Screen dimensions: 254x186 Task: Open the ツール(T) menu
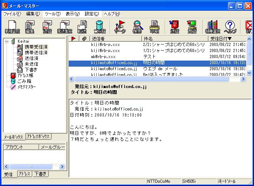click(x=52, y=14)
